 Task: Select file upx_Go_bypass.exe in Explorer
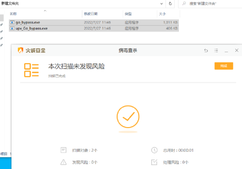click(x=94, y=28)
